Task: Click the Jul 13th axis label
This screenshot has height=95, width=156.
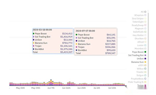Action: (112, 88)
